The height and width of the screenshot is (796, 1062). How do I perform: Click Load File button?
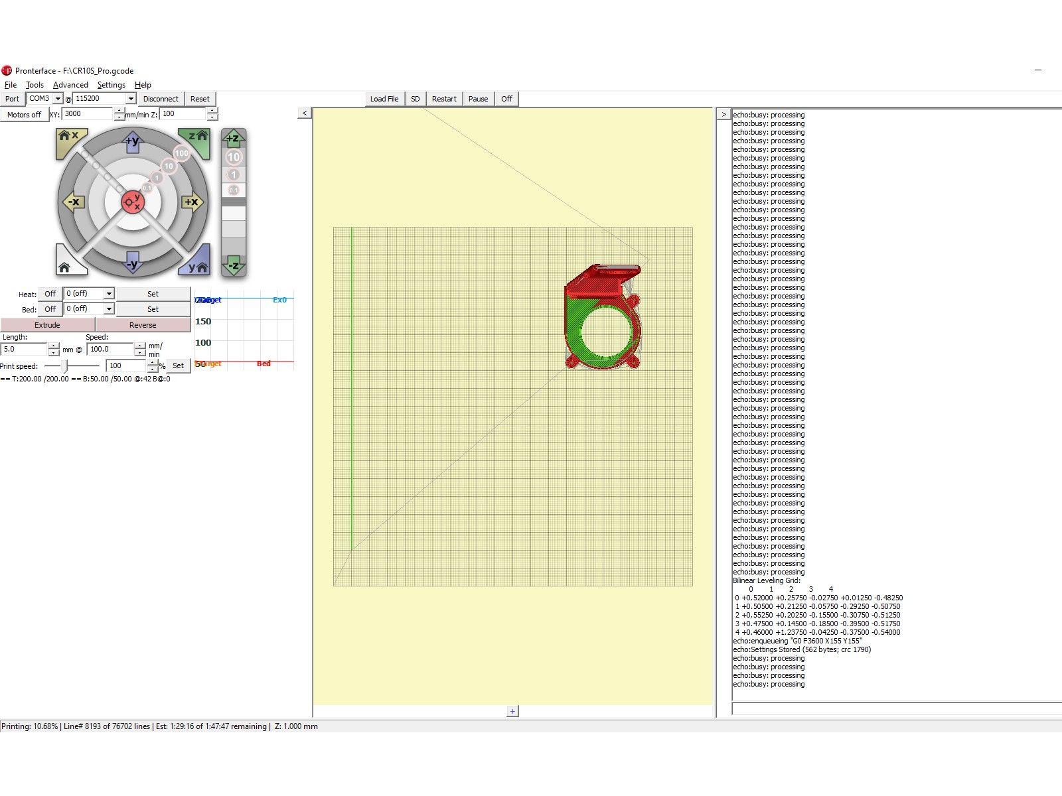[384, 99]
